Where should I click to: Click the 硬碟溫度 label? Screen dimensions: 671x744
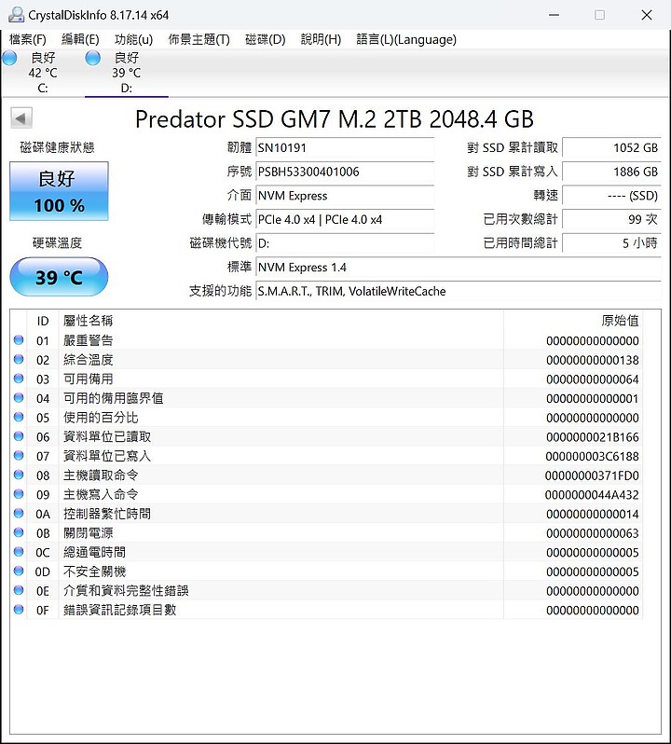[58, 243]
